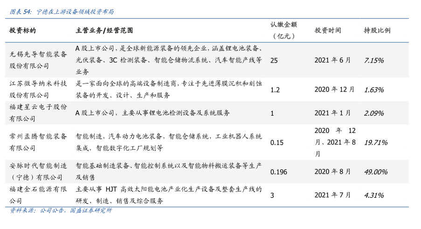Click the '无锡先导智能装备股份有限公司' cell
421x229 pixels.
(38, 60)
